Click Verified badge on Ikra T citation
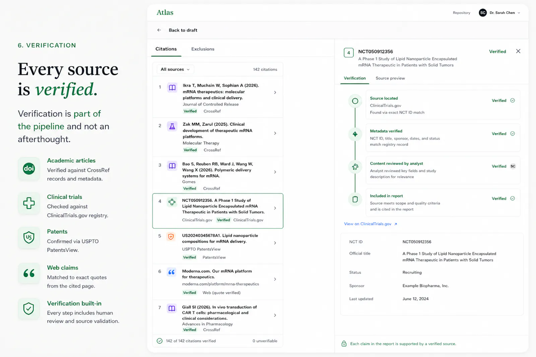Screen dimensions: 536x357 pos(190,111)
